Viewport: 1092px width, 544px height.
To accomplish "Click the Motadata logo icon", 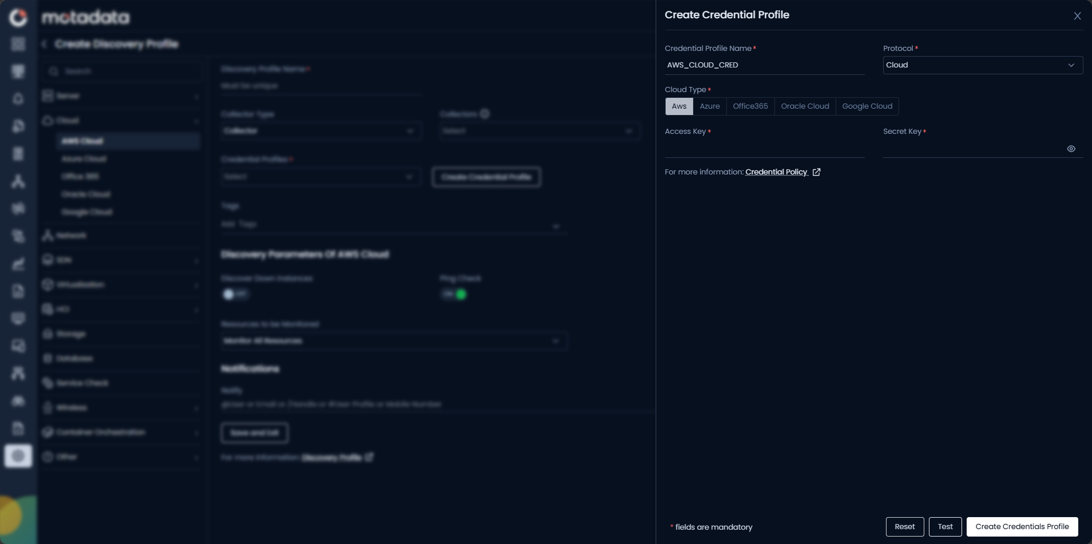I will pos(18,18).
